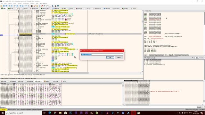
Task: Click the Open file toolbar icon
Action: point(1,6)
